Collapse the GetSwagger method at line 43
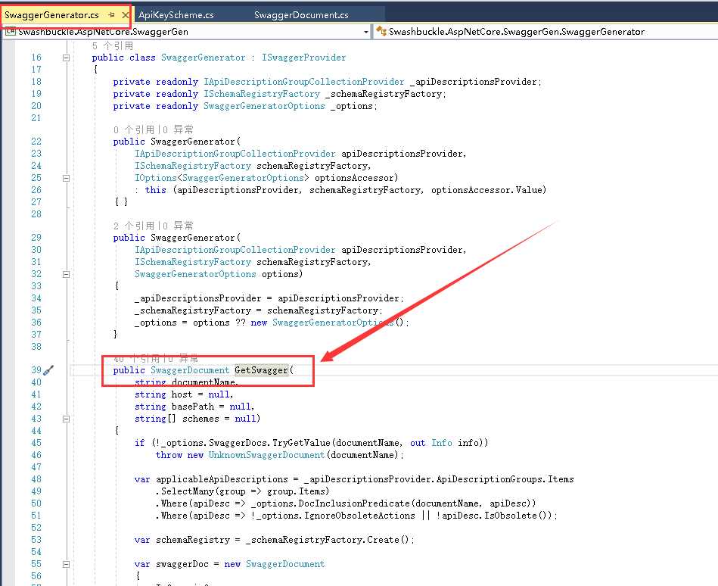The width and height of the screenshot is (718, 586). tap(66, 419)
